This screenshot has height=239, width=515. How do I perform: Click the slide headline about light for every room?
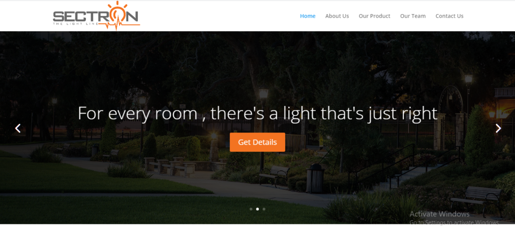click(258, 114)
